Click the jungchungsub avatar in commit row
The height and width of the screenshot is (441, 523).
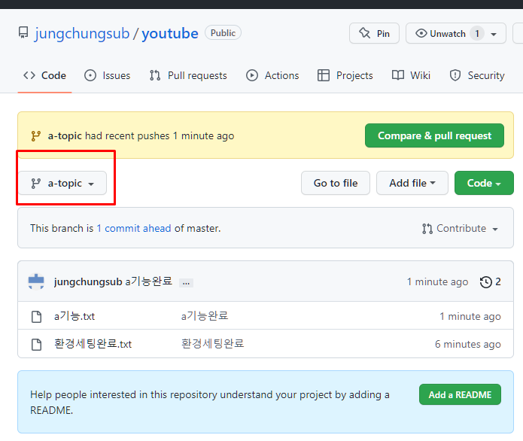pos(36,281)
